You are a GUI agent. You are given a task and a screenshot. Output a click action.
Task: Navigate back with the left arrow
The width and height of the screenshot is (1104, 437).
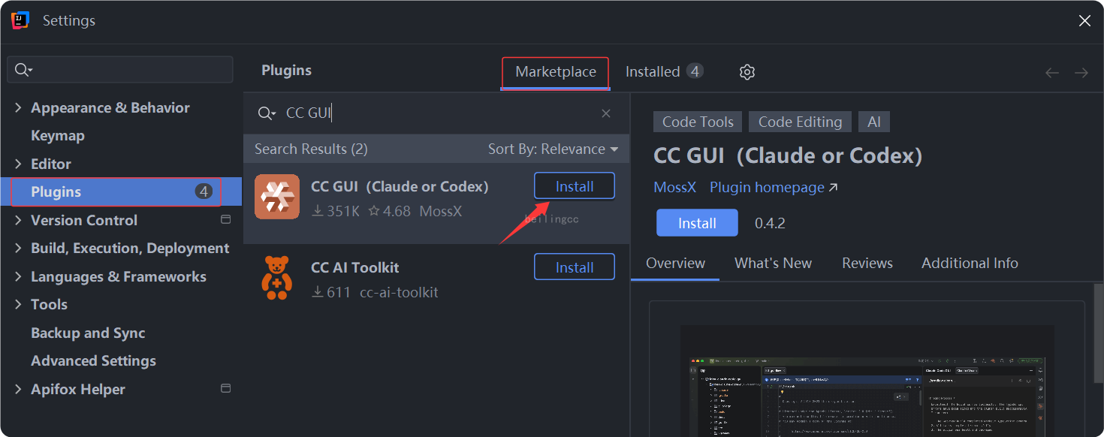click(1052, 73)
